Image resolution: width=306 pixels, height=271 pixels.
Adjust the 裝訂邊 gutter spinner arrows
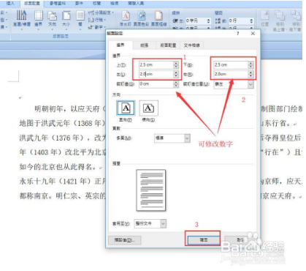click(x=176, y=84)
